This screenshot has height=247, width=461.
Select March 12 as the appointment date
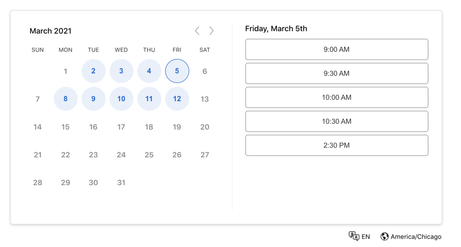177,99
